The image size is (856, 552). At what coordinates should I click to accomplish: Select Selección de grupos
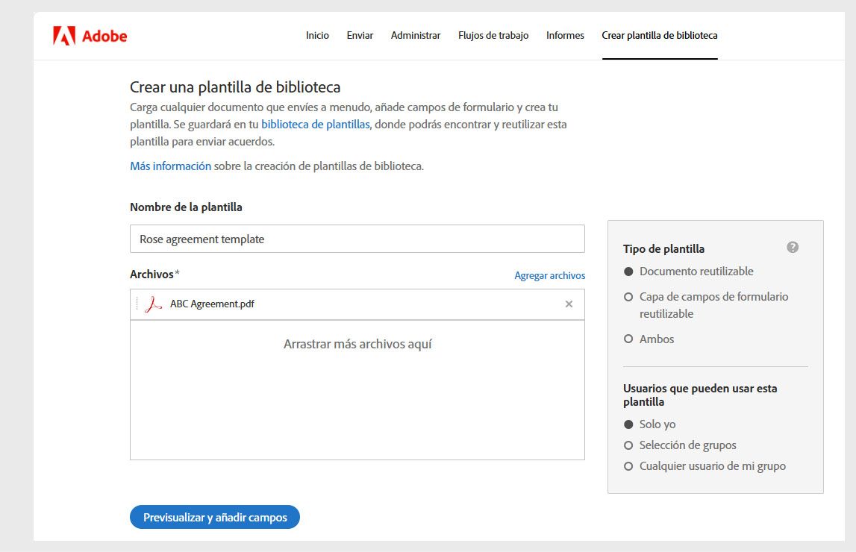pos(628,445)
